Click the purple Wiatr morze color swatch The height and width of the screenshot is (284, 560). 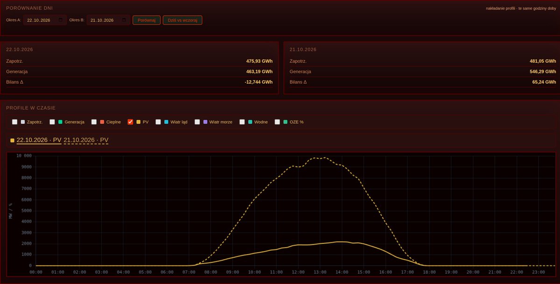point(206,122)
